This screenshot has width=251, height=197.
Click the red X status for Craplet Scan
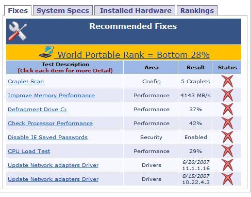tap(227, 81)
